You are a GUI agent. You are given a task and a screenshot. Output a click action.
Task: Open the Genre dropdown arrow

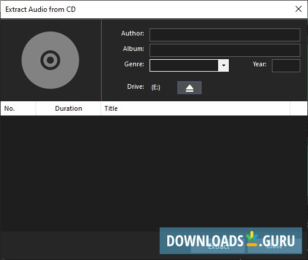223,65
